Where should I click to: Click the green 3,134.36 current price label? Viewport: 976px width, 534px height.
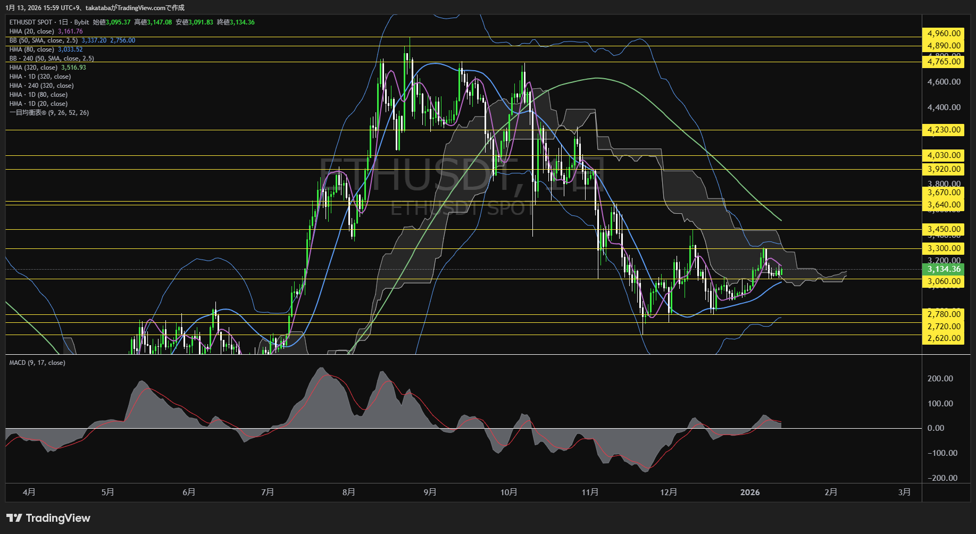(944, 269)
